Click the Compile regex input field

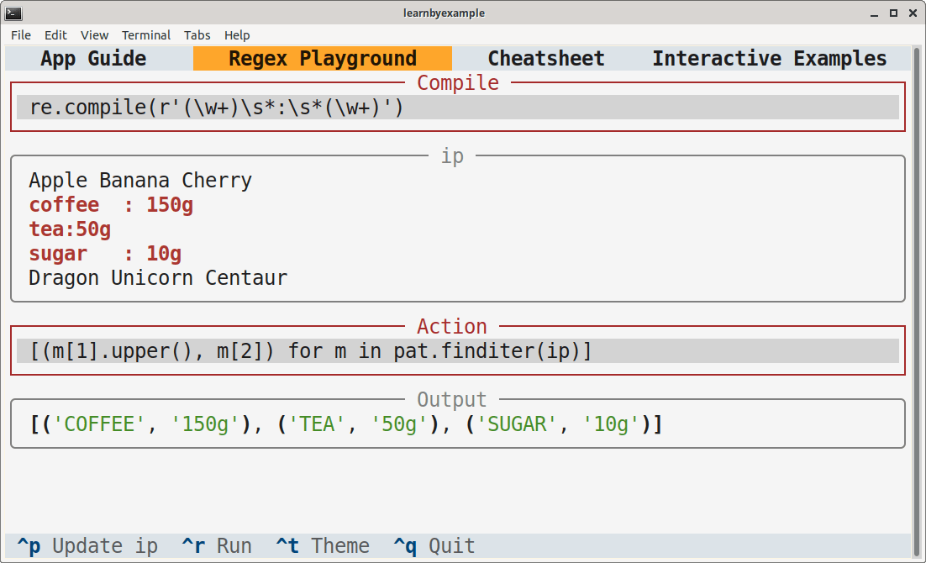tap(458, 108)
